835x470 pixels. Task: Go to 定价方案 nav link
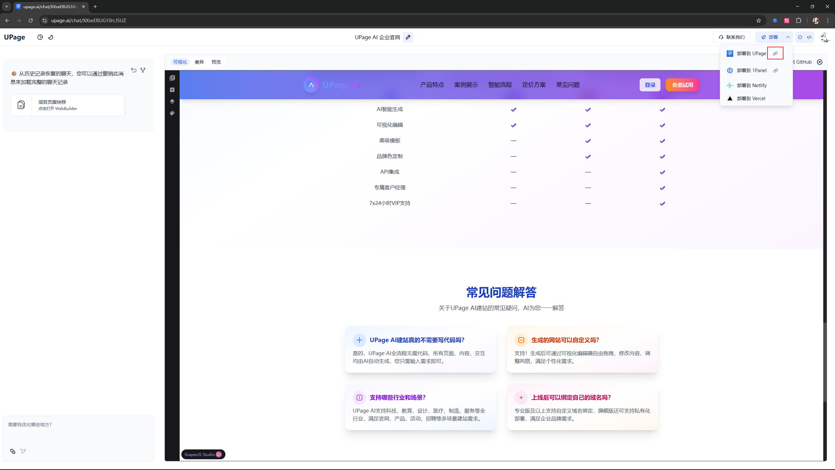pos(534,85)
